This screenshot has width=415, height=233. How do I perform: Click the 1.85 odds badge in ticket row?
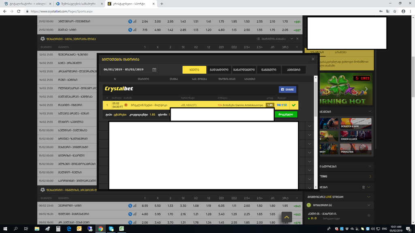pos(270,105)
